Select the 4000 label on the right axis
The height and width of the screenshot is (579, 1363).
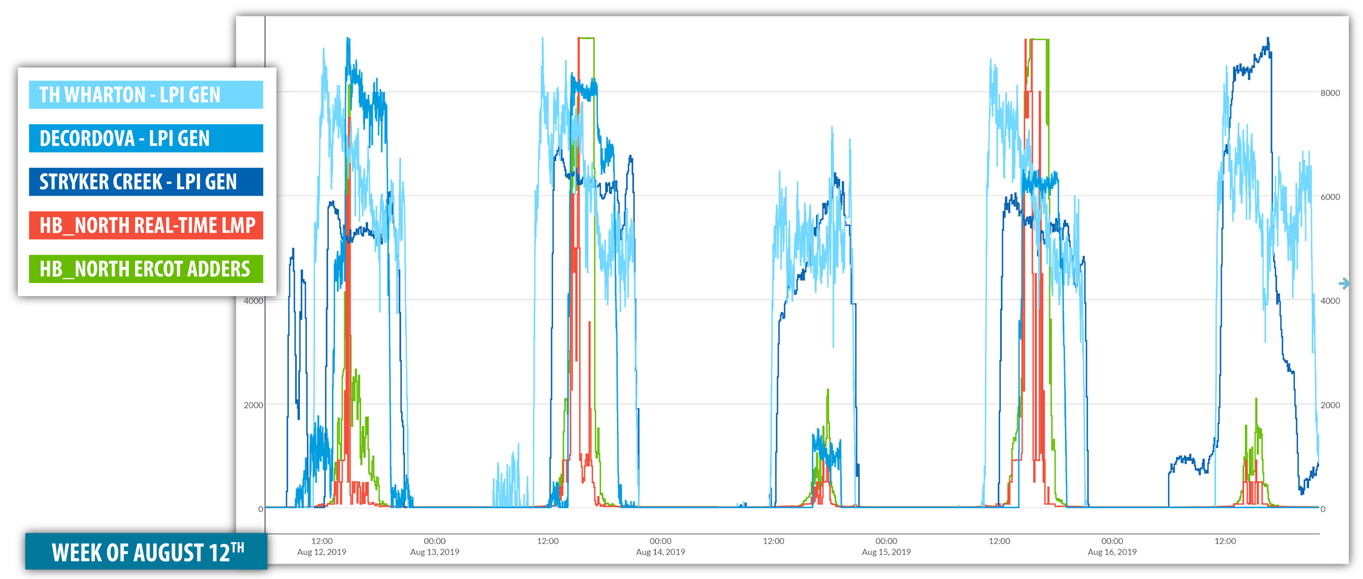click(x=1330, y=301)
